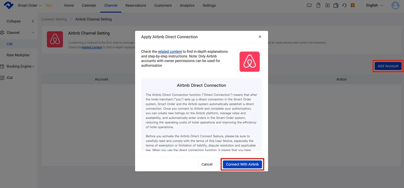Image resolution: width=404 pixels, height=188 pixels.
Task: Contact support via headset icon
Action: (x=344, y=5)
